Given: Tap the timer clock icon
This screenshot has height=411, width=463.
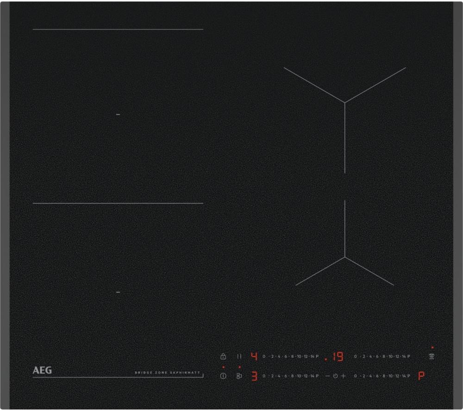Looking at the screenshot, I should tap(335, 375).
